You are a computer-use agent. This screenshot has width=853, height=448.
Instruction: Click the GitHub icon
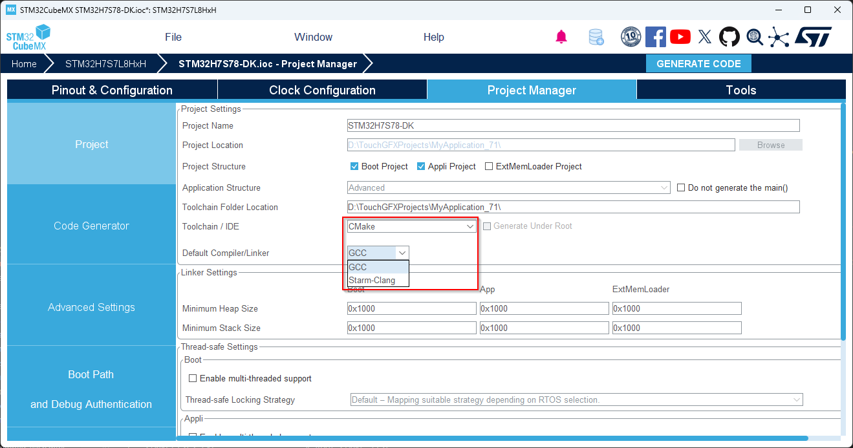[729, 37]
